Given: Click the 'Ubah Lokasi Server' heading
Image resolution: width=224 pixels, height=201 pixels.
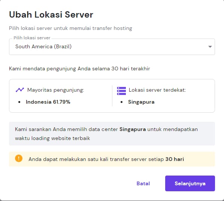Looking at the screenshot, I should pos(51,15).
